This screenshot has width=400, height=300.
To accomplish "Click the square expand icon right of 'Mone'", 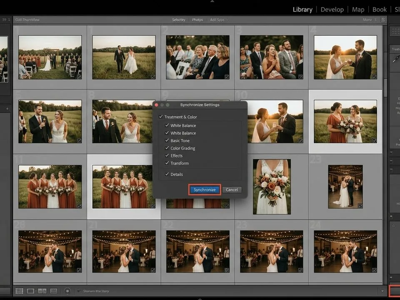I will point(382,20).
